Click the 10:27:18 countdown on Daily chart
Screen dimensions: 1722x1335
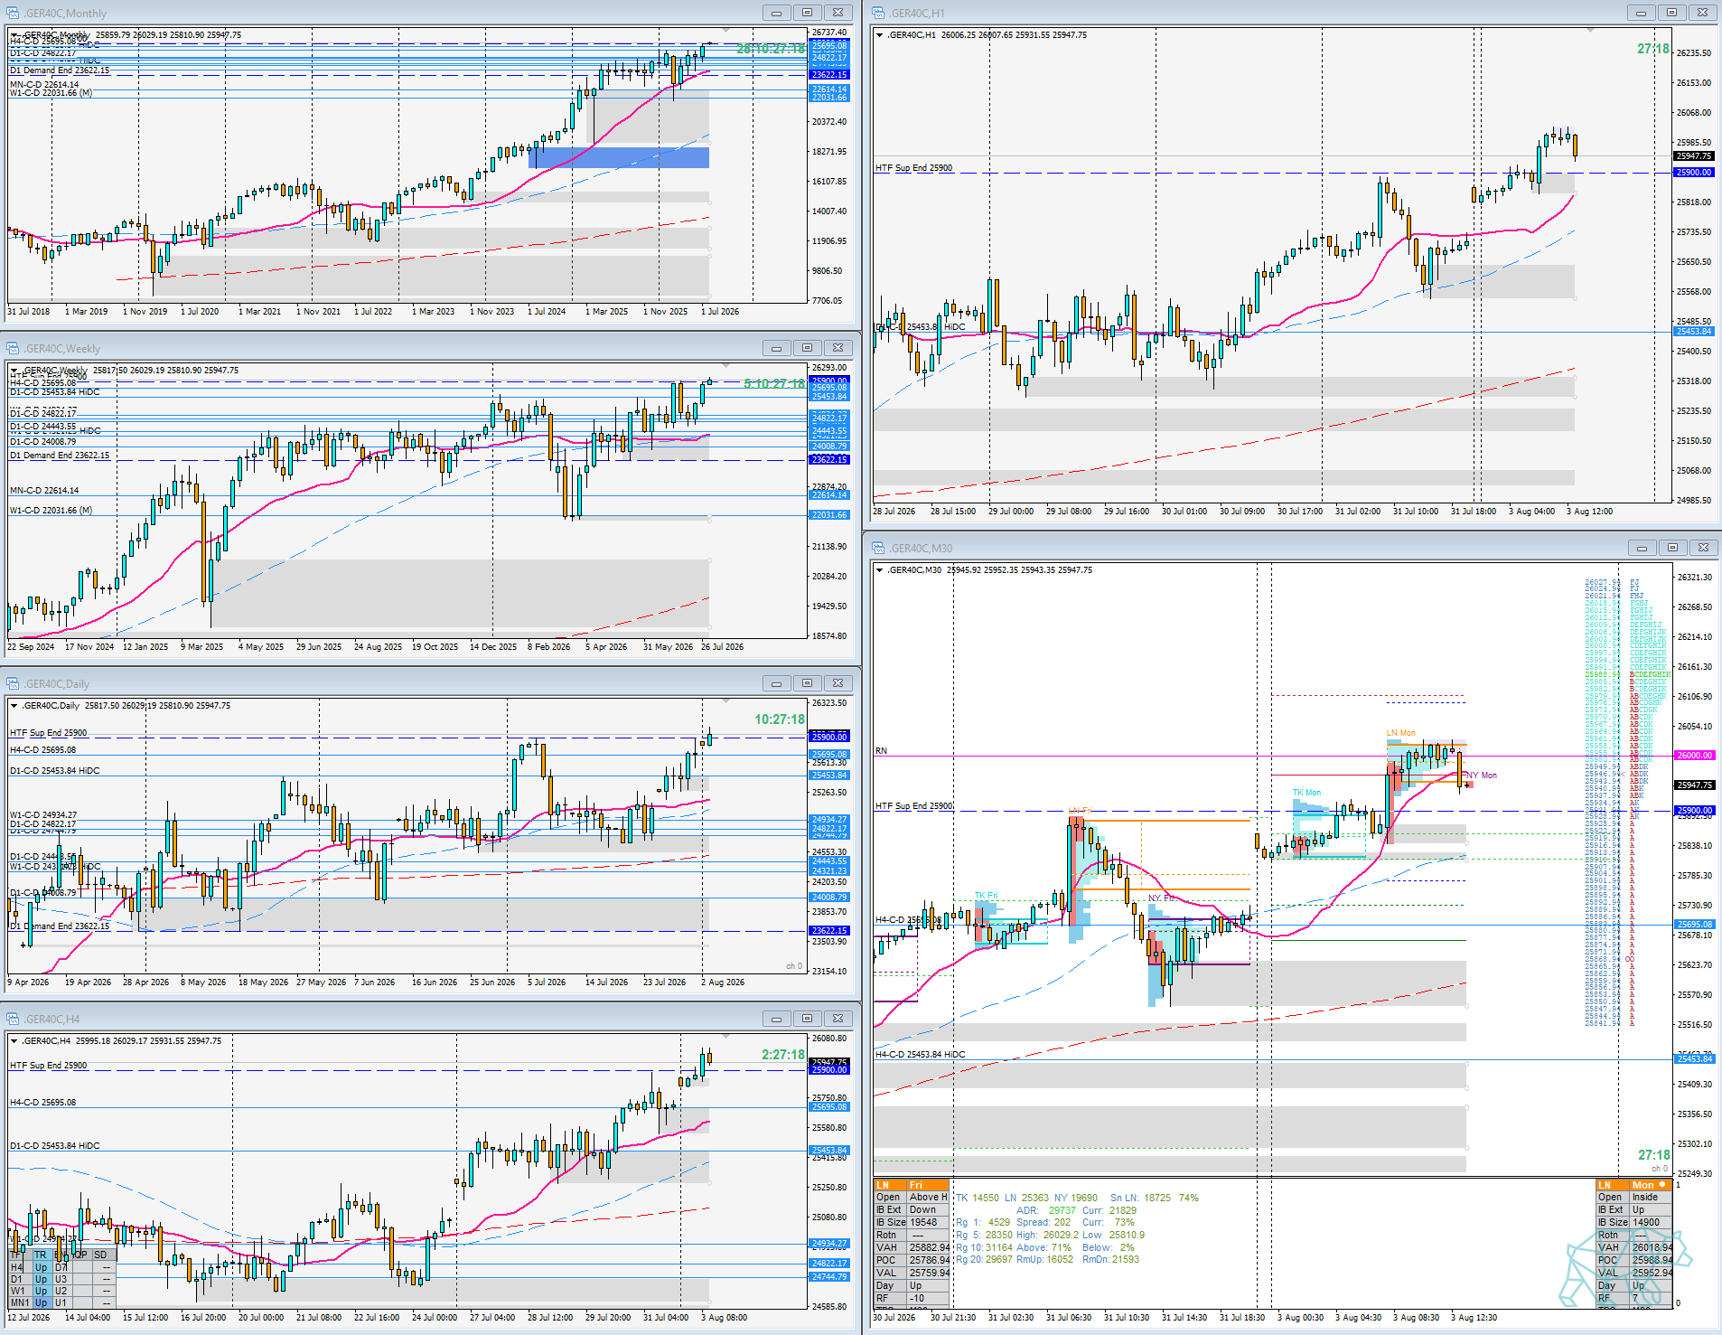pyautogui.click(x=780, y=719)
